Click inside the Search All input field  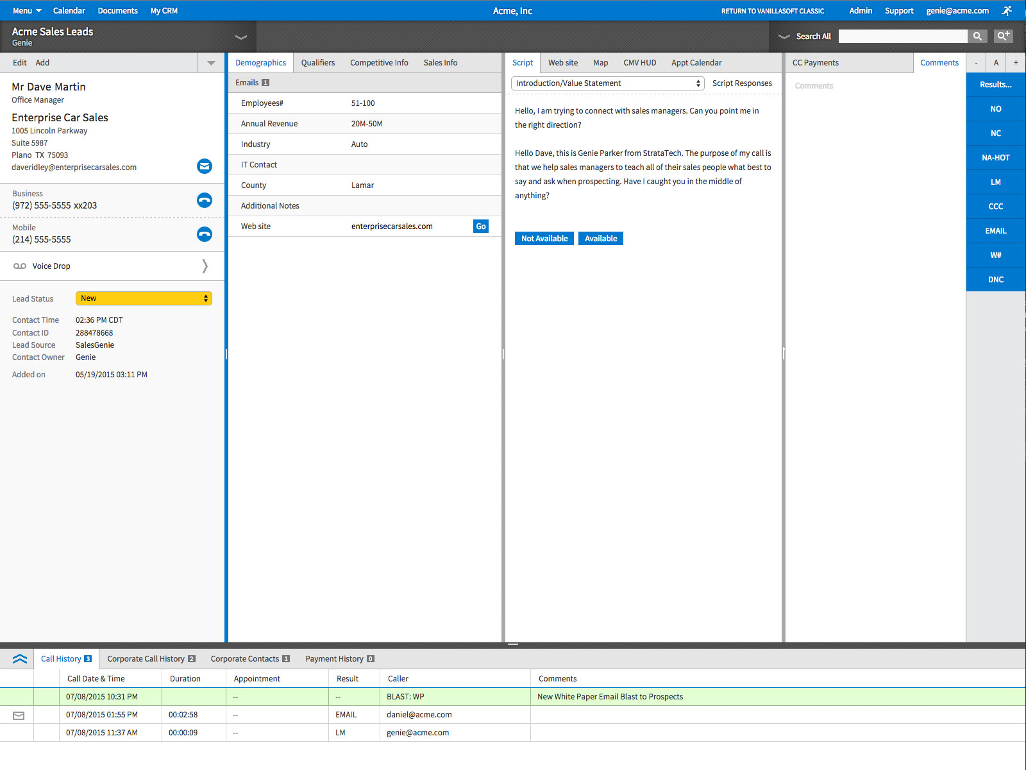click(902, 36)
